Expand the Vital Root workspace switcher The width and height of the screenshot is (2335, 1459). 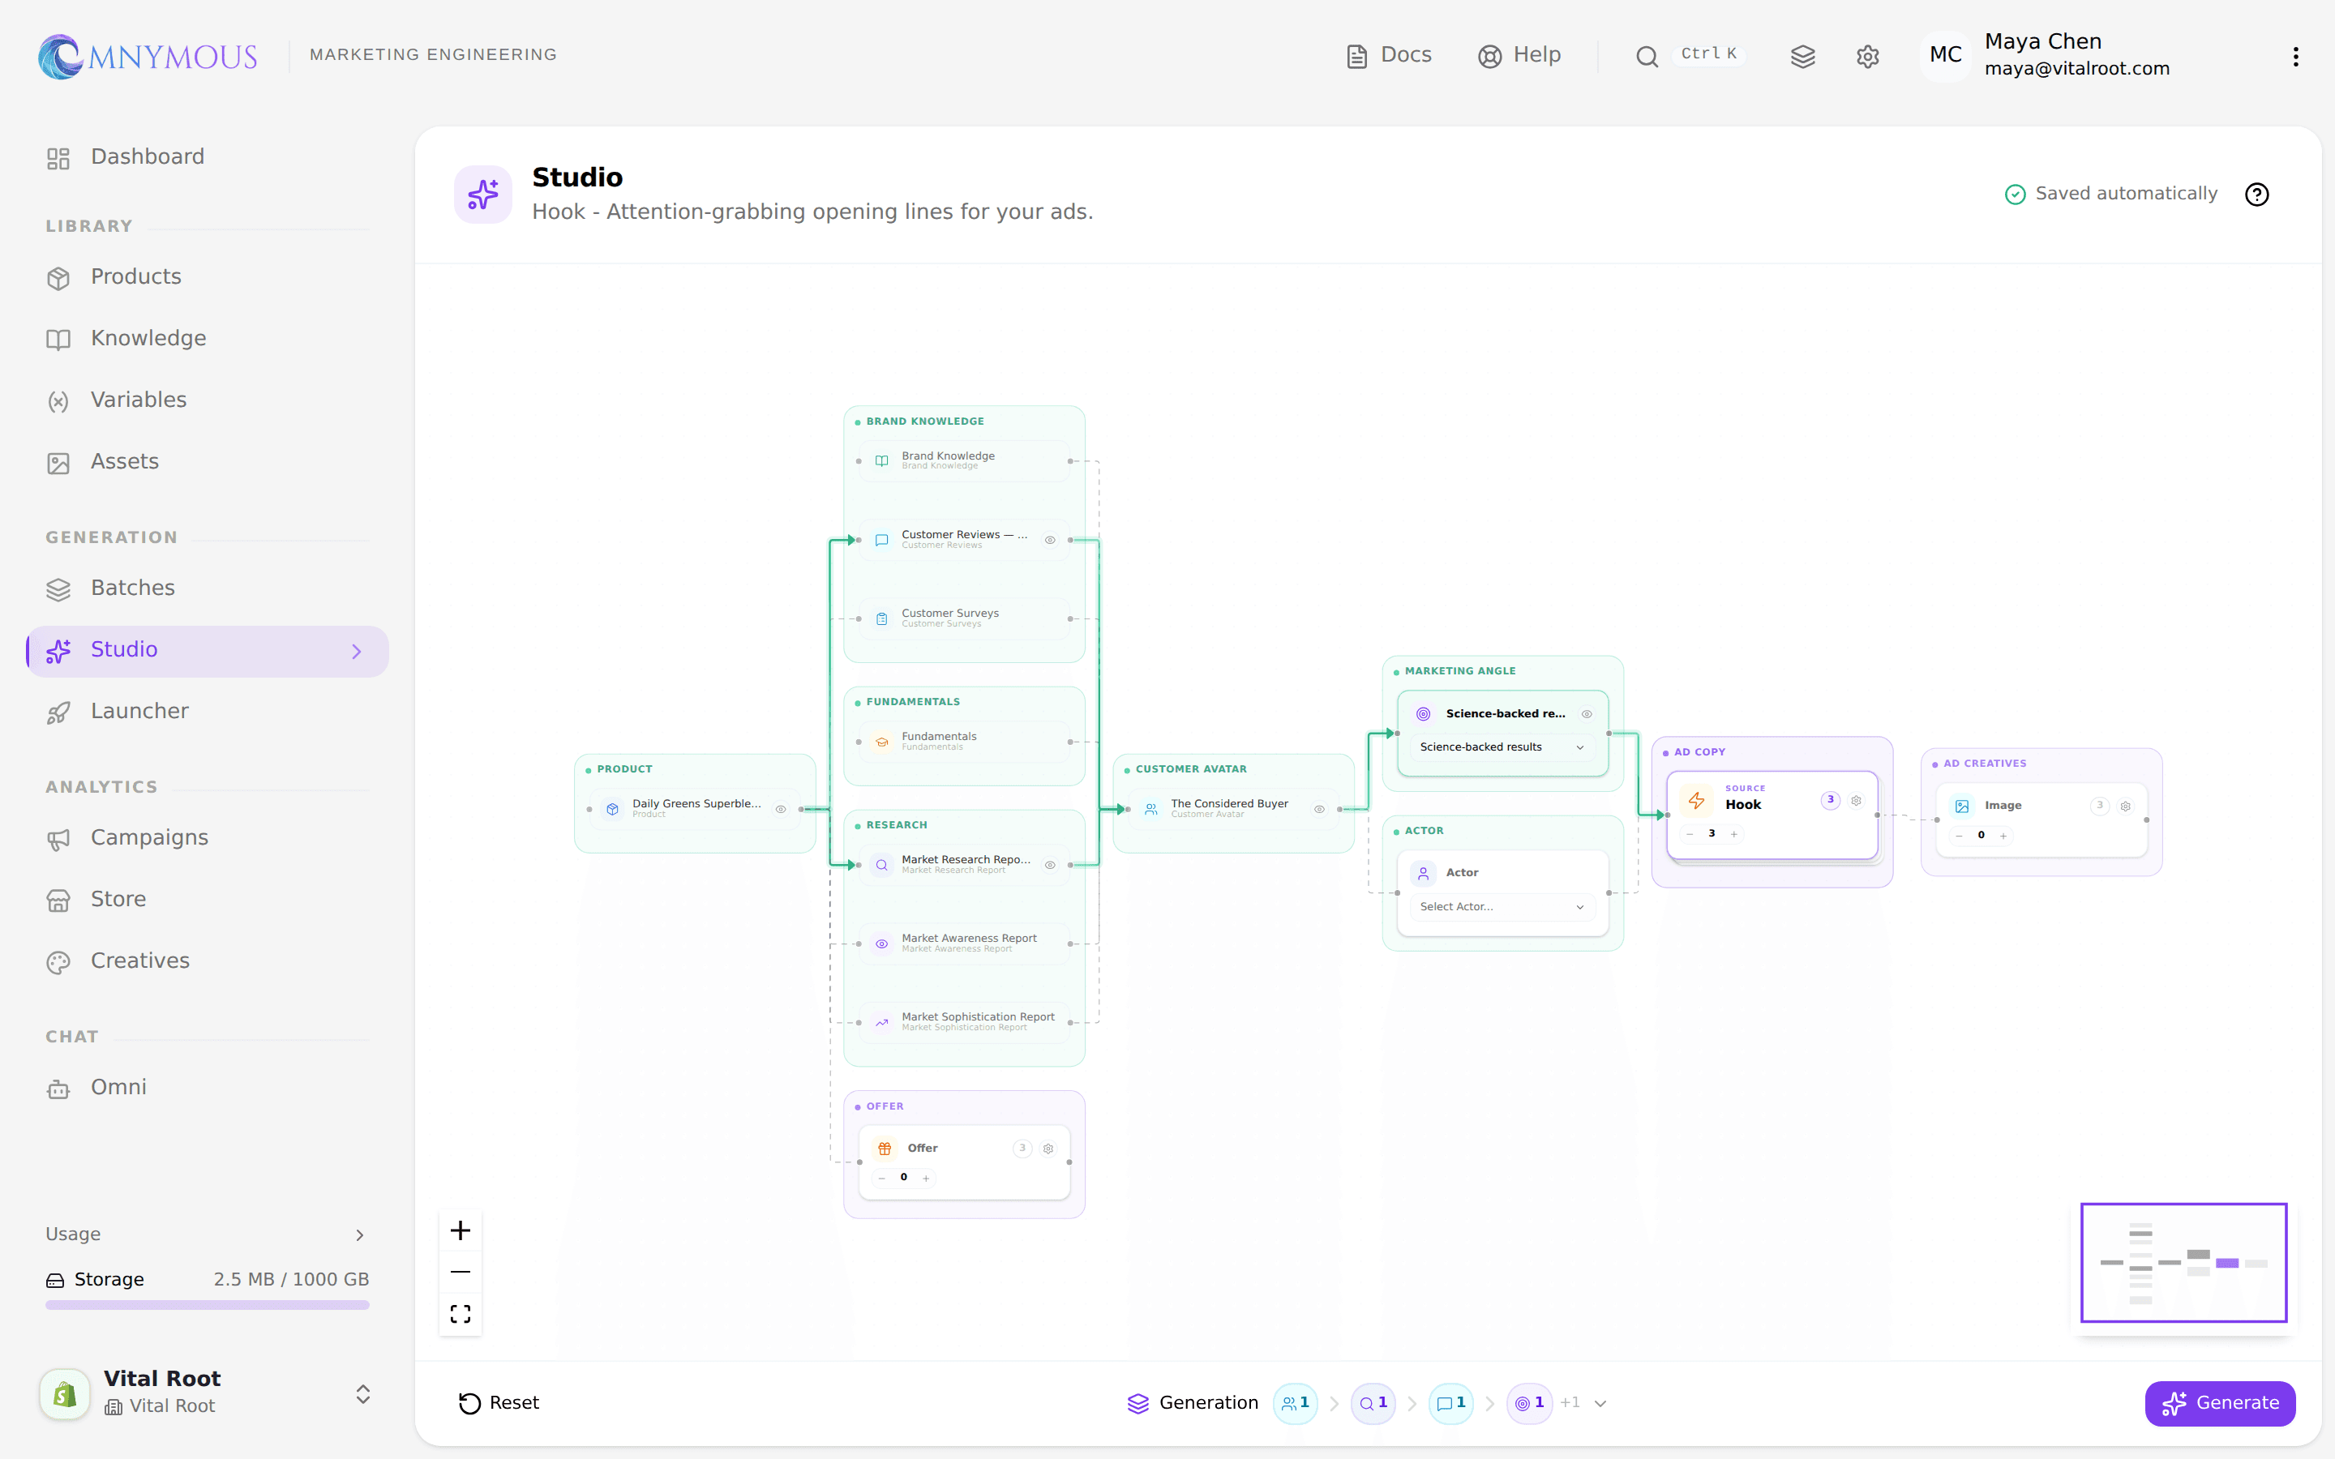pyautogui.click(x=362, y=1393)
